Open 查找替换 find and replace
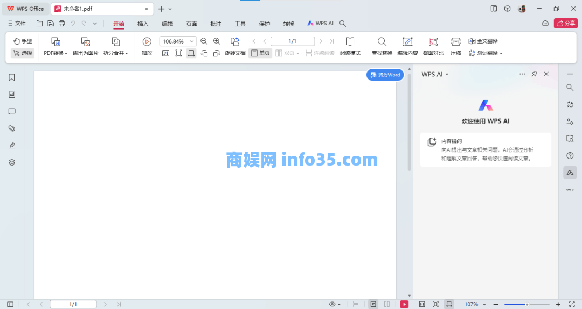This screenshot has height=309, width=582. point(382,47)
